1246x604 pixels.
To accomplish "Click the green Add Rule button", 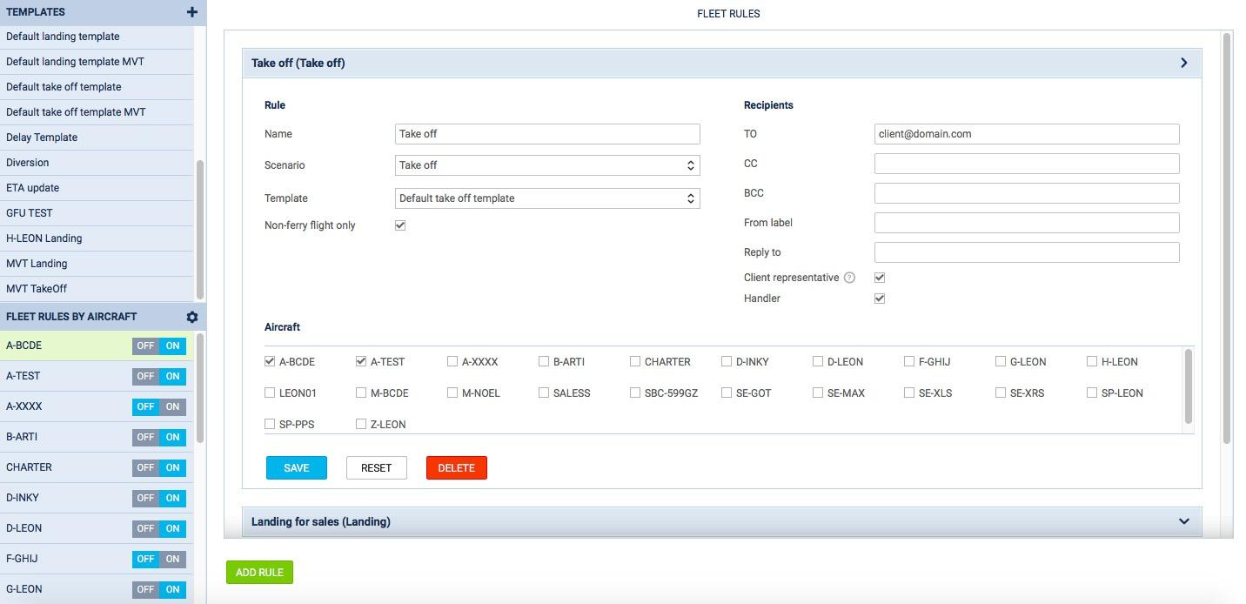I will [259, 572].
